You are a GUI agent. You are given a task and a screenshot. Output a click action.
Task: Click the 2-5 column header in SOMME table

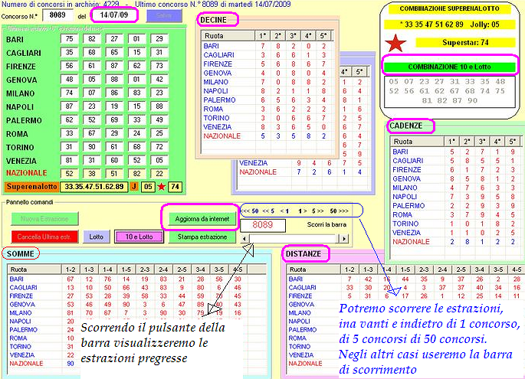(x=182, y=270)
